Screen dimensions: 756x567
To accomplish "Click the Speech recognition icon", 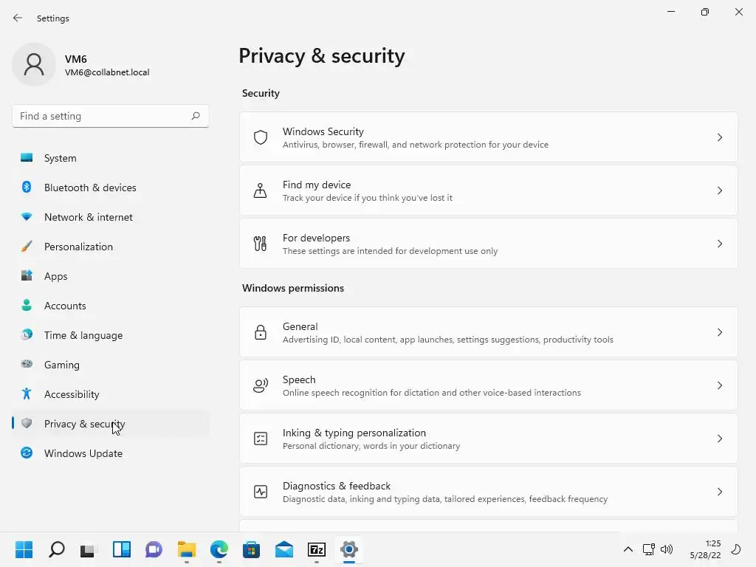I will click(260, 385).
